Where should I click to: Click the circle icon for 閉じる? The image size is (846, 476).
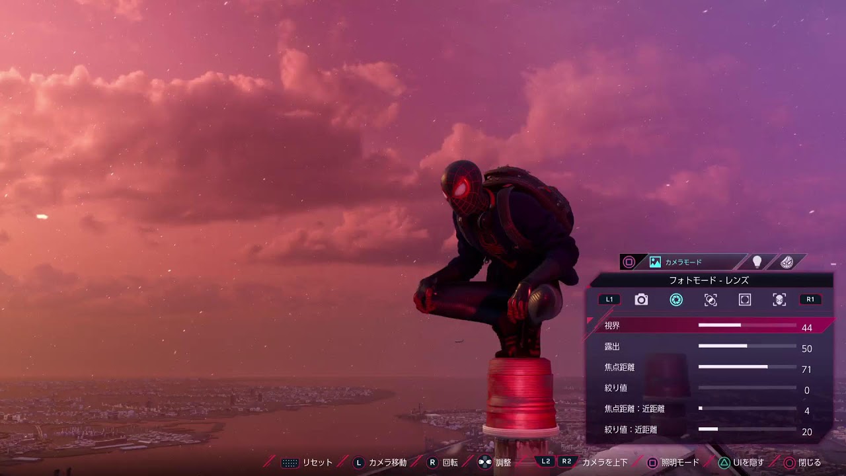[788, 463]
